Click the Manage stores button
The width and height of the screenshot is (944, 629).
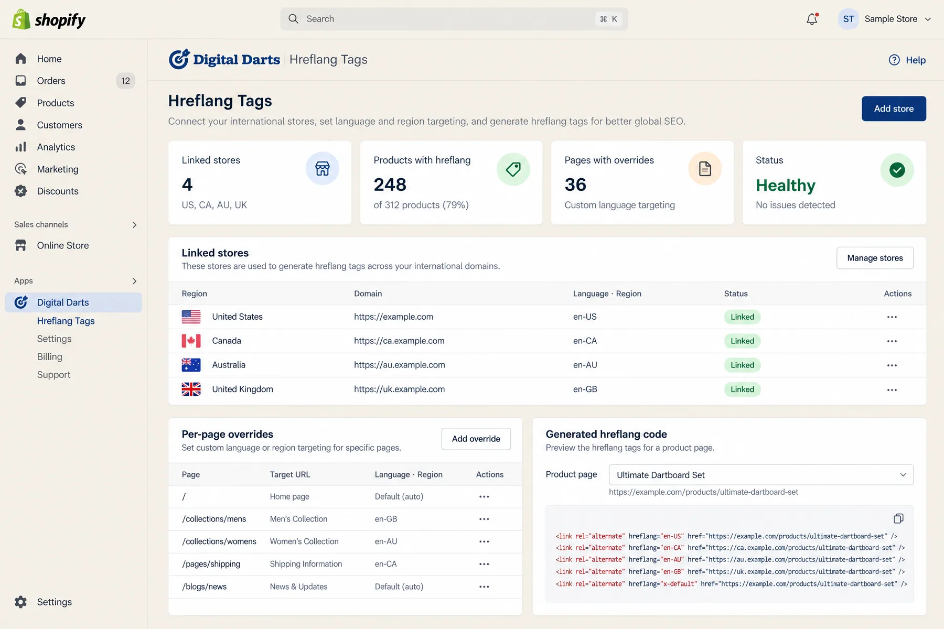coord(875,258)
